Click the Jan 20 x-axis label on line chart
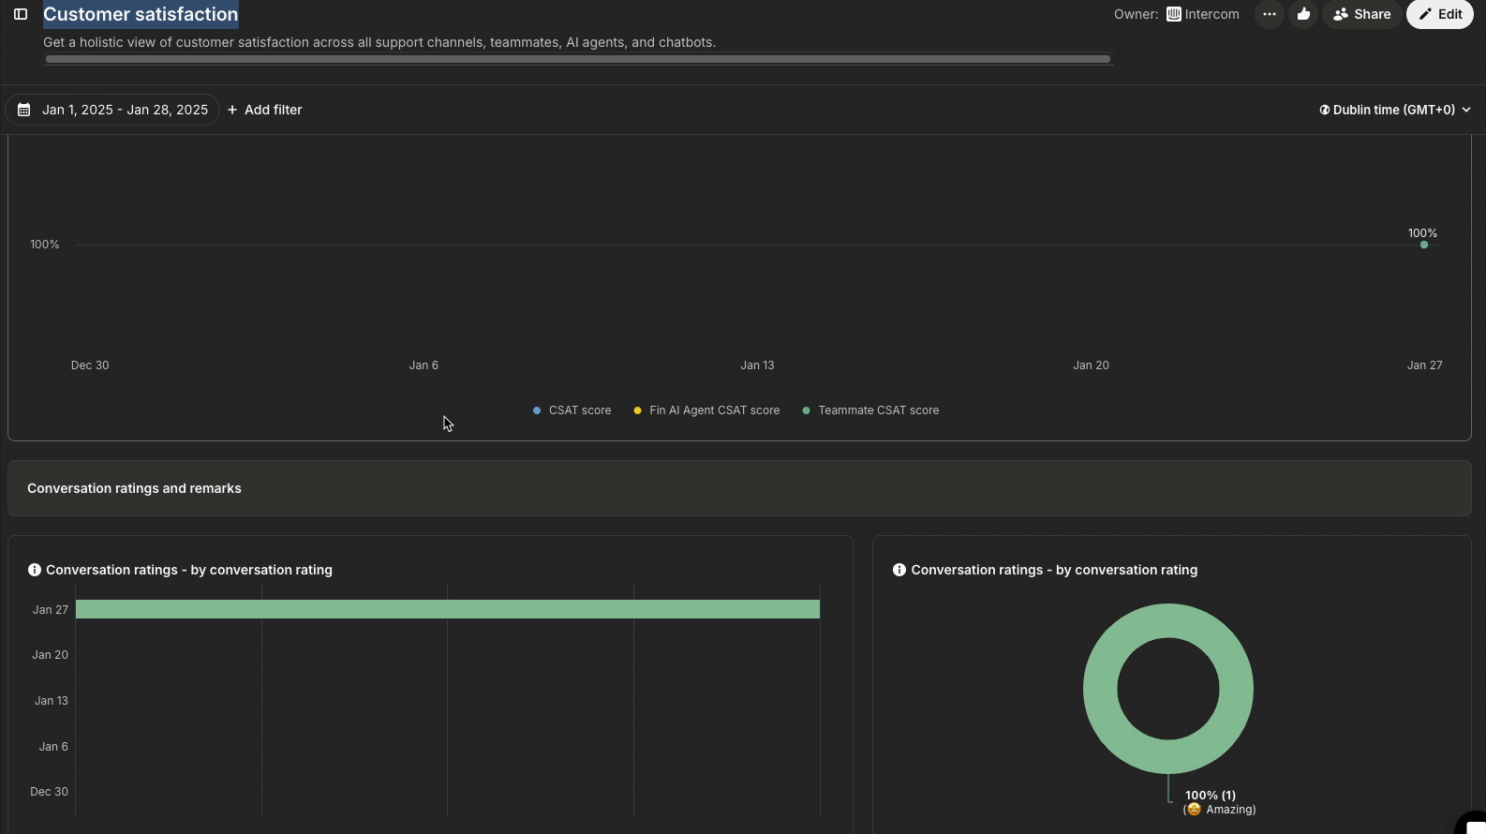The height and width of the screenshot is (834, 1486). pos(1091,365)
